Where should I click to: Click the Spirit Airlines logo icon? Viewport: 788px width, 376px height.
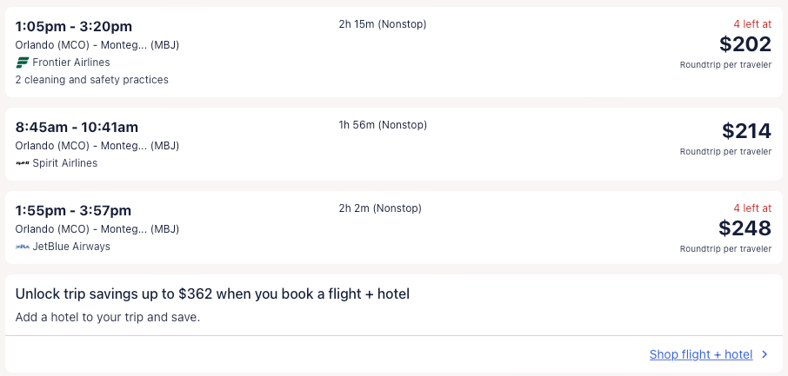(23, 163)
